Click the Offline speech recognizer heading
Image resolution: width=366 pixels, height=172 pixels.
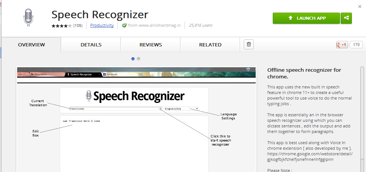[304, 73]
